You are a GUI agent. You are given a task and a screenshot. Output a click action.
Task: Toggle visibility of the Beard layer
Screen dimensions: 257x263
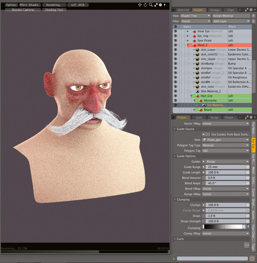[x=176, y=110]
